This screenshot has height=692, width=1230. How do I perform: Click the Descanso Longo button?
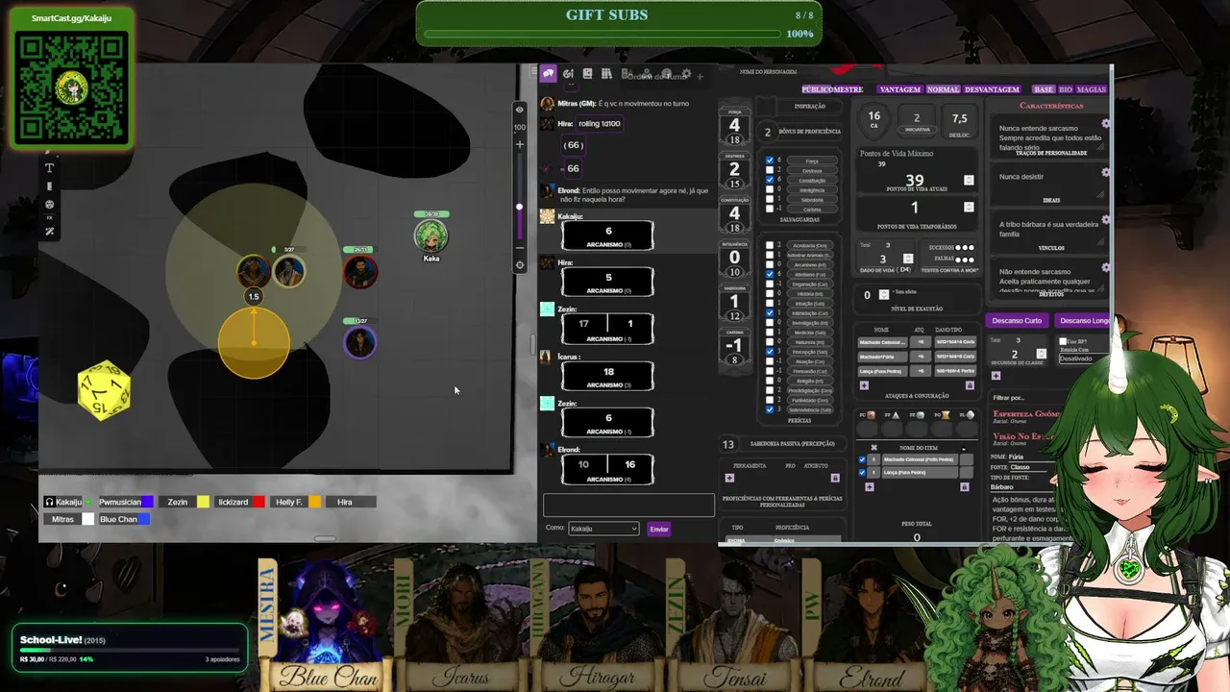pos(1083,320)
